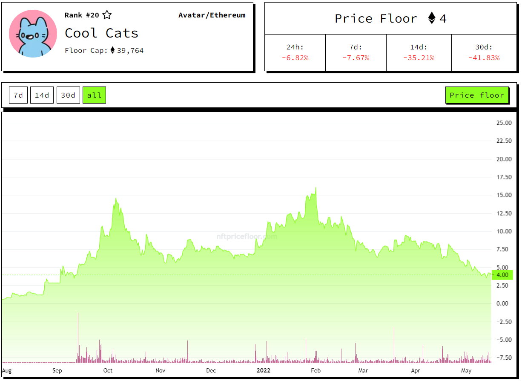Viewport: 522px width, 381px height.
Task: Click the green 4.00 current price marker
Action: [502, 275]
